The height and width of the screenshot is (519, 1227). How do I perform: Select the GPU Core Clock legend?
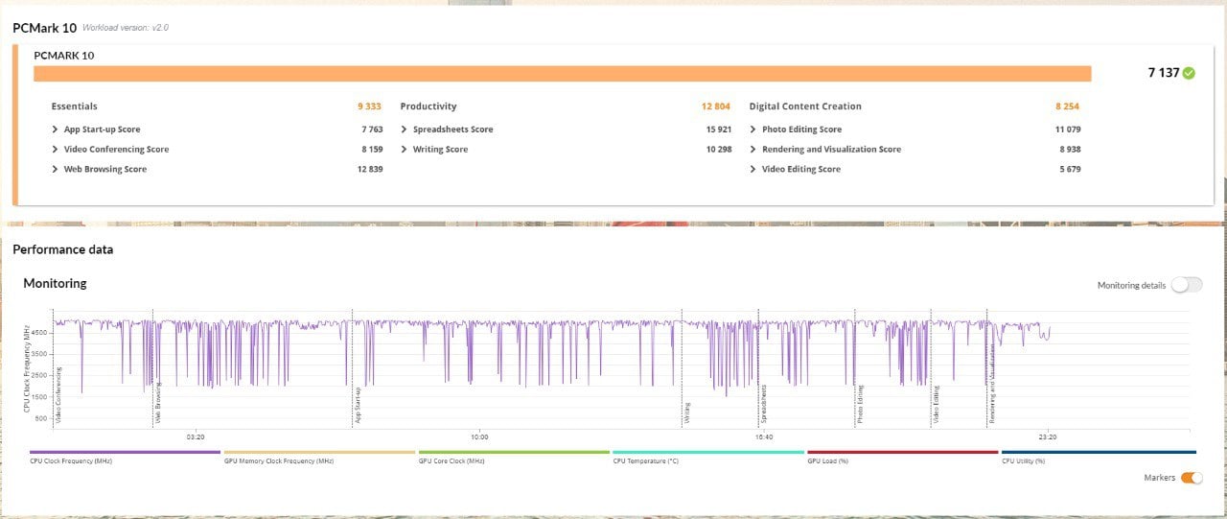tap(514, 458)
